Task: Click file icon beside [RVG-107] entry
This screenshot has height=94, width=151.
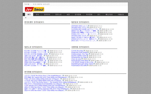Action: [x=97, y=41]
